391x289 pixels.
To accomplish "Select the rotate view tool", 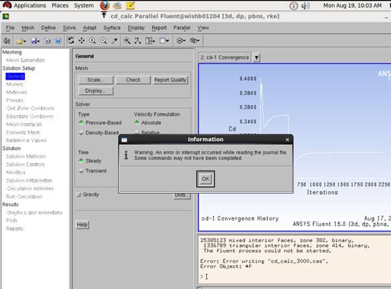I will [x=71, y=41].
